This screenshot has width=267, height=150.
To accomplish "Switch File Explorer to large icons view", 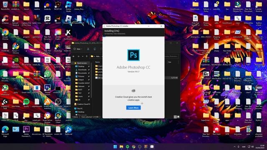I will pos(178,117).
